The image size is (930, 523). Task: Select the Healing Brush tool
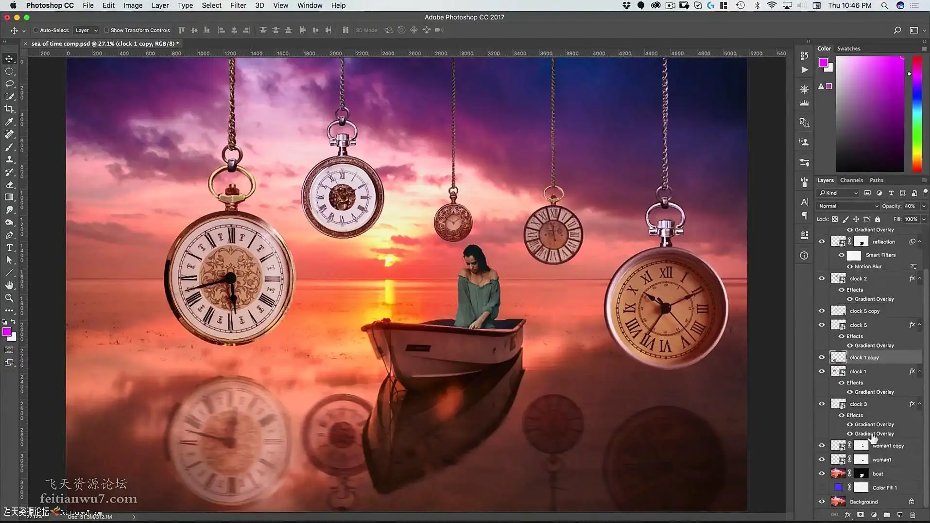pyautogui.click(x=9, y=134)
